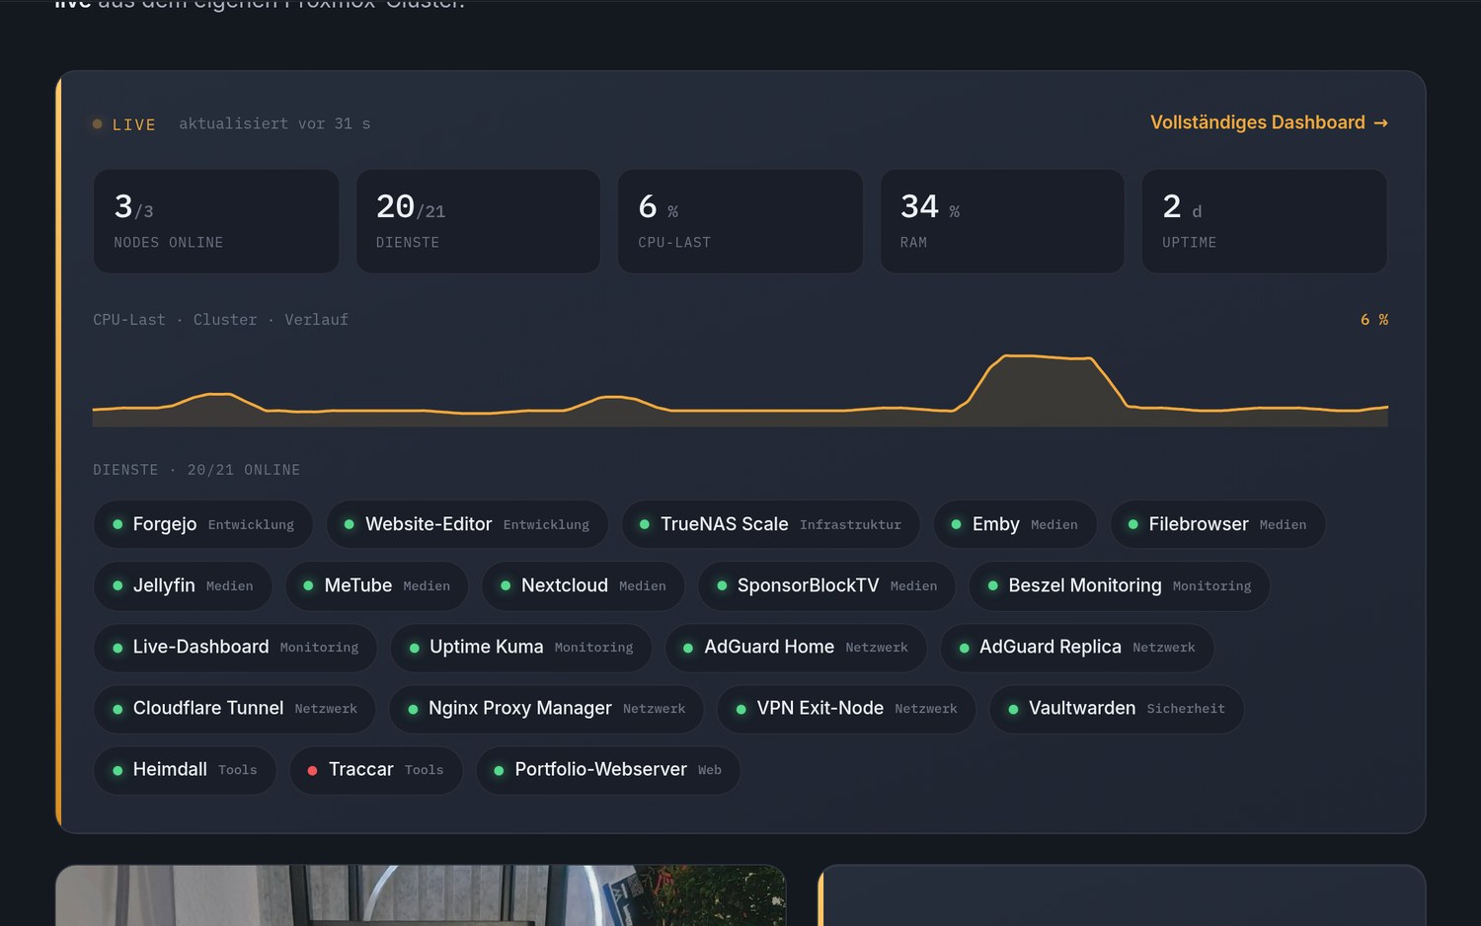Open the AdGuard Replica service chip
The image size is (1481, 926).
point(1077,647)
